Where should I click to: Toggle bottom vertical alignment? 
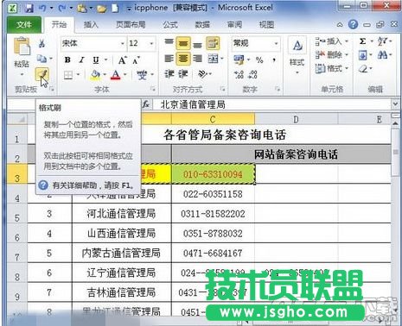click(x=197, y=44)
